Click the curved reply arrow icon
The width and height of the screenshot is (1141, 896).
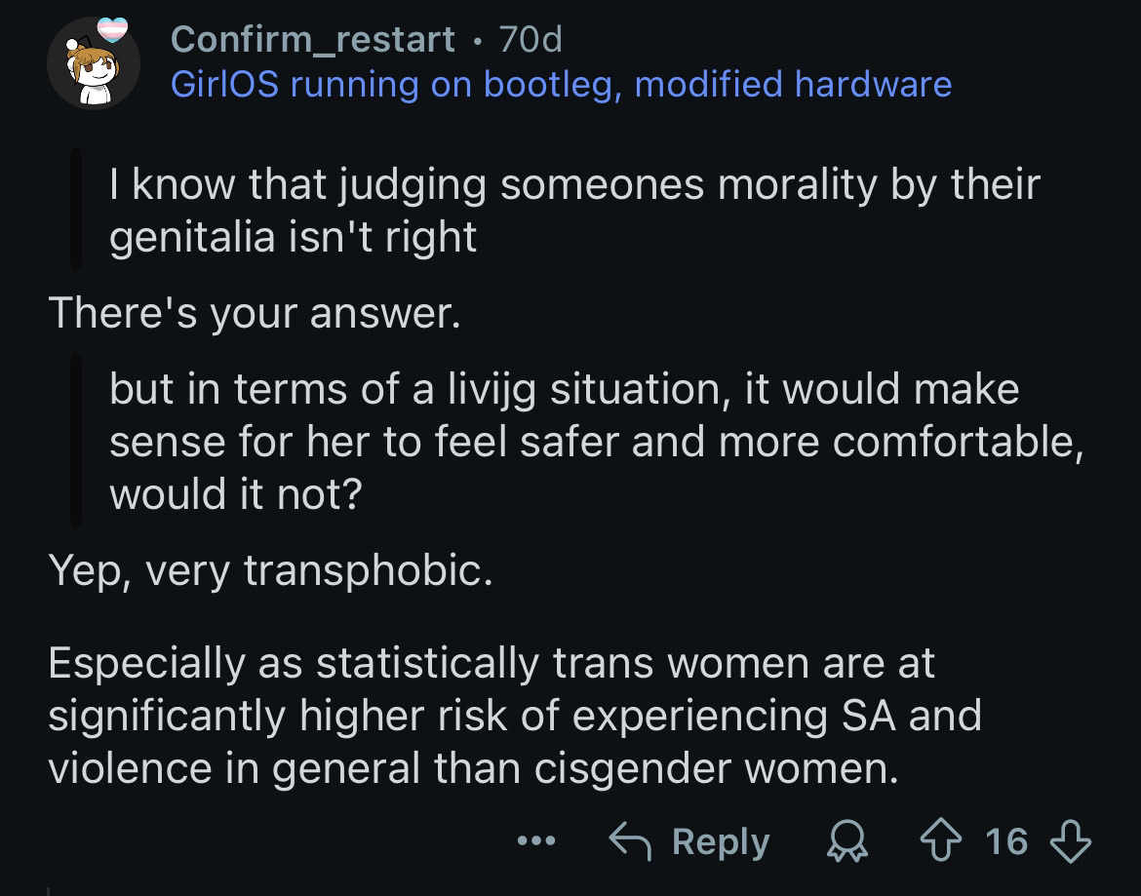(x=629, y=840)
